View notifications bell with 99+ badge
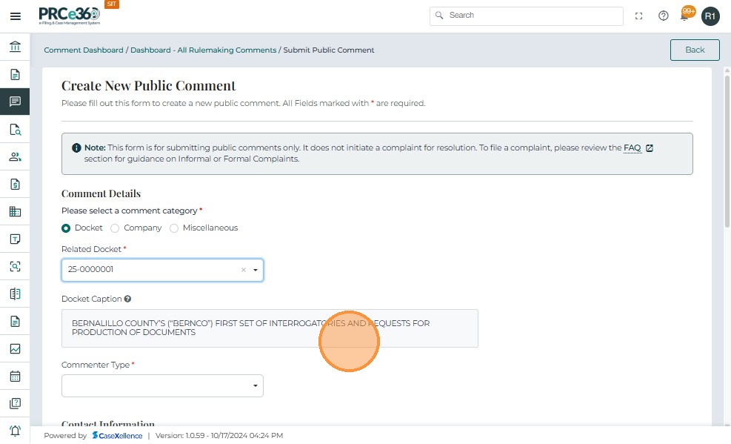The height and width of the screenshot is (444, 731). click(x=686, y=15)
